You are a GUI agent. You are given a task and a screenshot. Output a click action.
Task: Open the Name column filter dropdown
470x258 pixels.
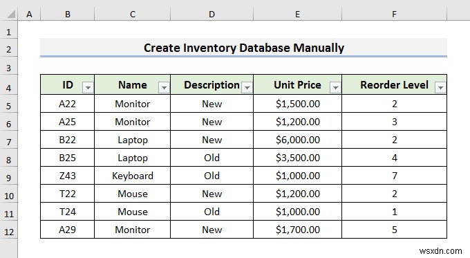coord(164,87)
